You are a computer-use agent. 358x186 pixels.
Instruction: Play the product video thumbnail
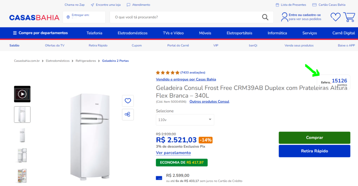22,94
